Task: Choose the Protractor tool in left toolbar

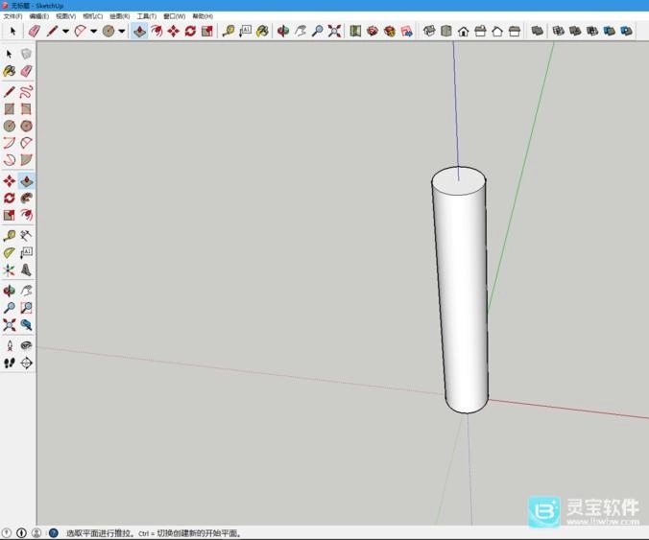Action: coord(10,252)
